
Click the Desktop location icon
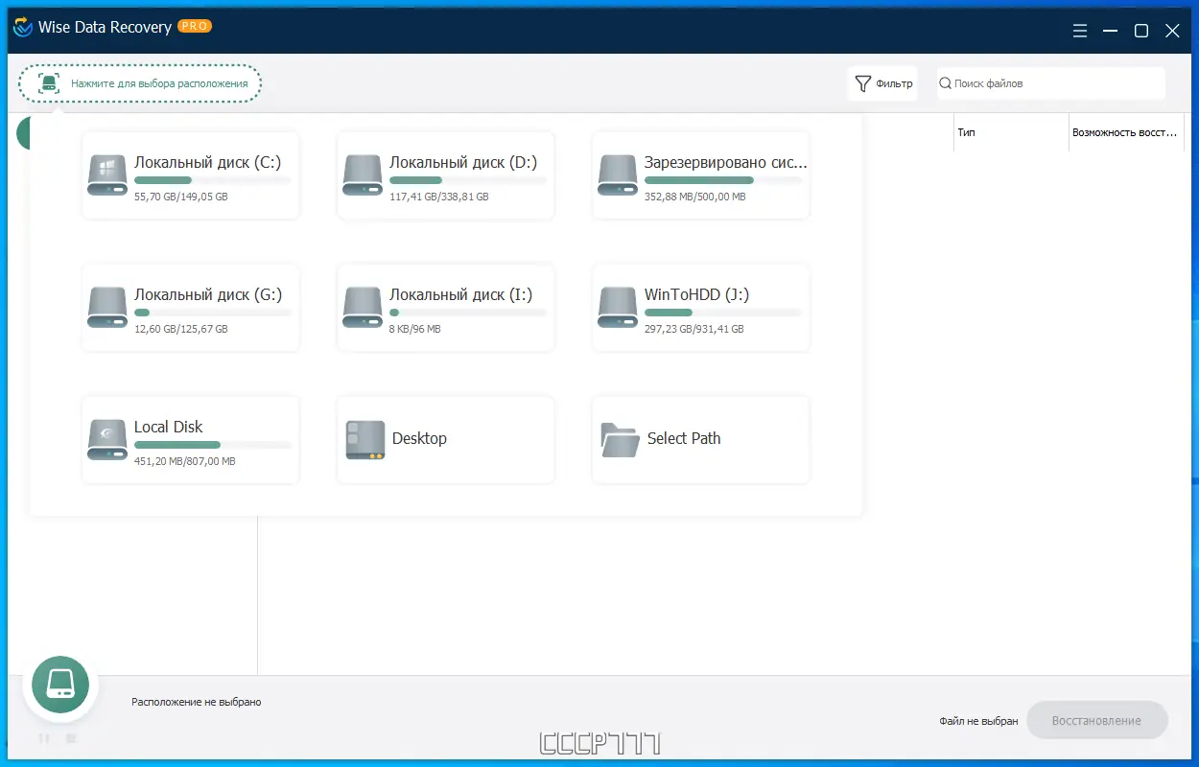click(x=364, y=440)
